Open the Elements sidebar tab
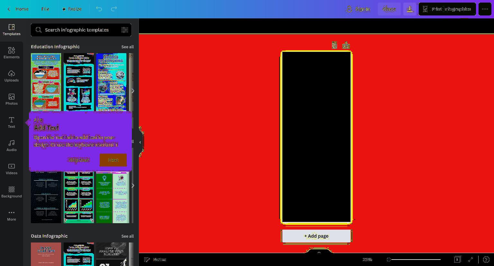The height and width of the screenshot is (266, 494). coord(12,53)
